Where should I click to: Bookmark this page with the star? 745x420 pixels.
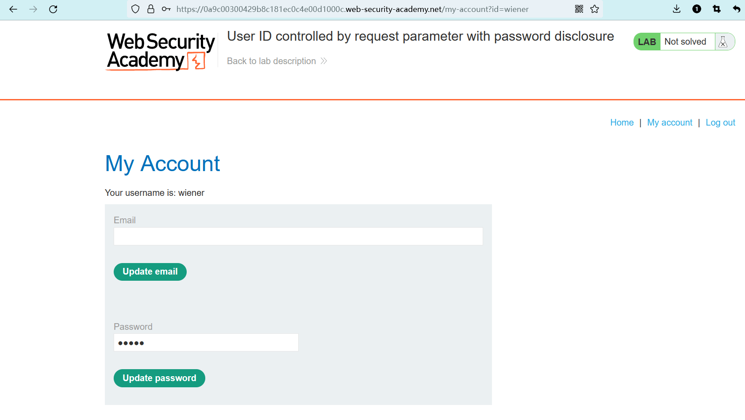pyautogui.click(x=595, y=9)
